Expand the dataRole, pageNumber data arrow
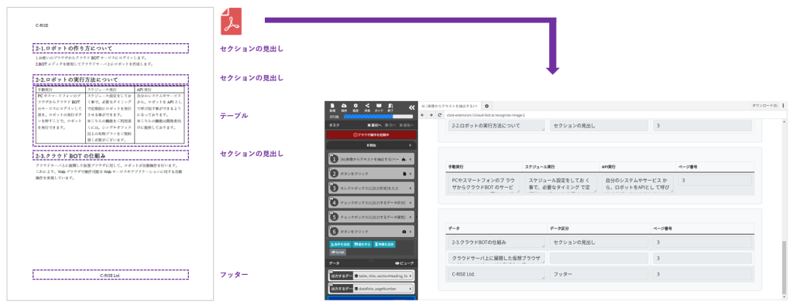The height and width of the screenshot is (305, 793). 410,289
